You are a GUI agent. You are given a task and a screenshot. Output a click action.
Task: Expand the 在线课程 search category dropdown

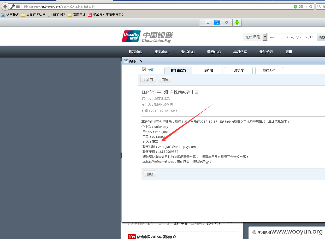[x=265, y=37]
